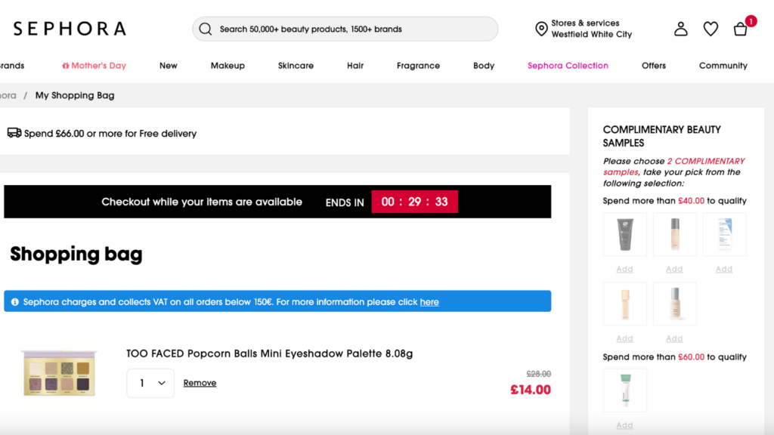Open the Mother's Day menu
This screenshot has height=435, width=774.
[94, 66]
